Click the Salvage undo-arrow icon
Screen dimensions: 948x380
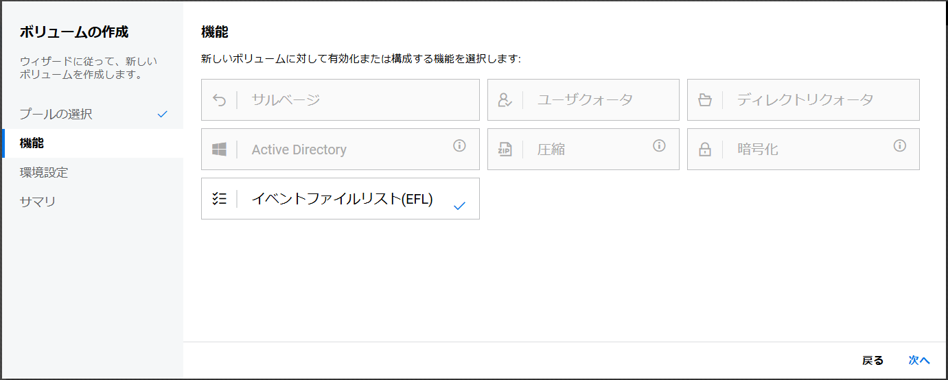tap(220, 100)
